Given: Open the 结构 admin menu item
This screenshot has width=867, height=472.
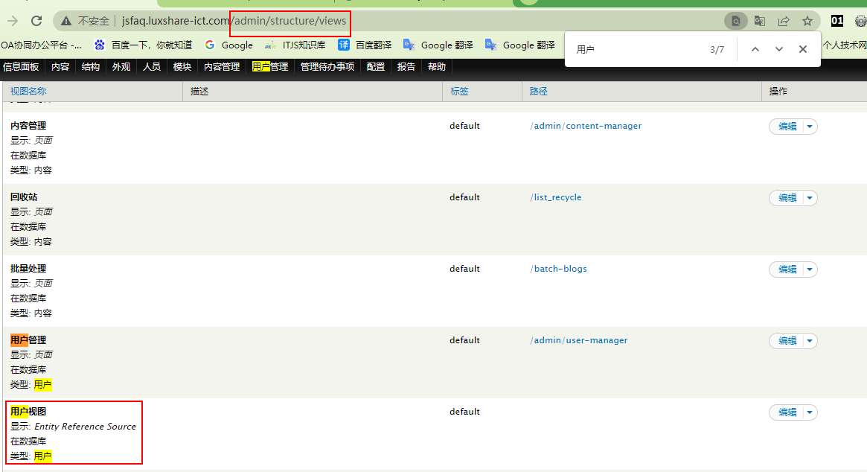Looking at the screenshot, I should [91, 67].
